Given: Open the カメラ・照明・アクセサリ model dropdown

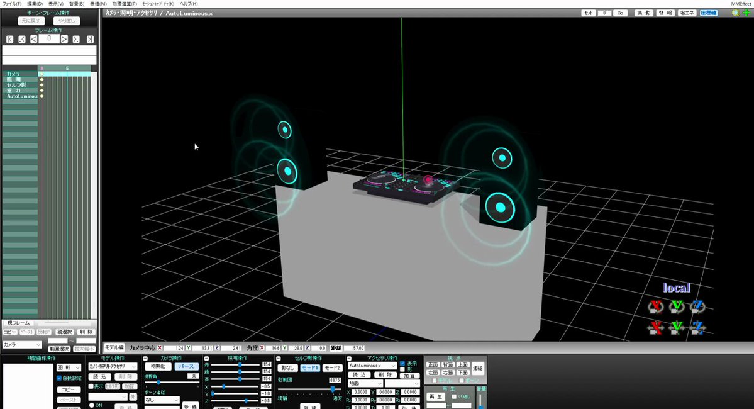Looking at the screenshot, I should coord(113,366).
